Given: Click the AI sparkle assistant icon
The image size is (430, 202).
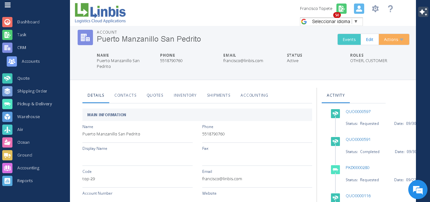Looking at the screenshot, I should tap(423, 12).
